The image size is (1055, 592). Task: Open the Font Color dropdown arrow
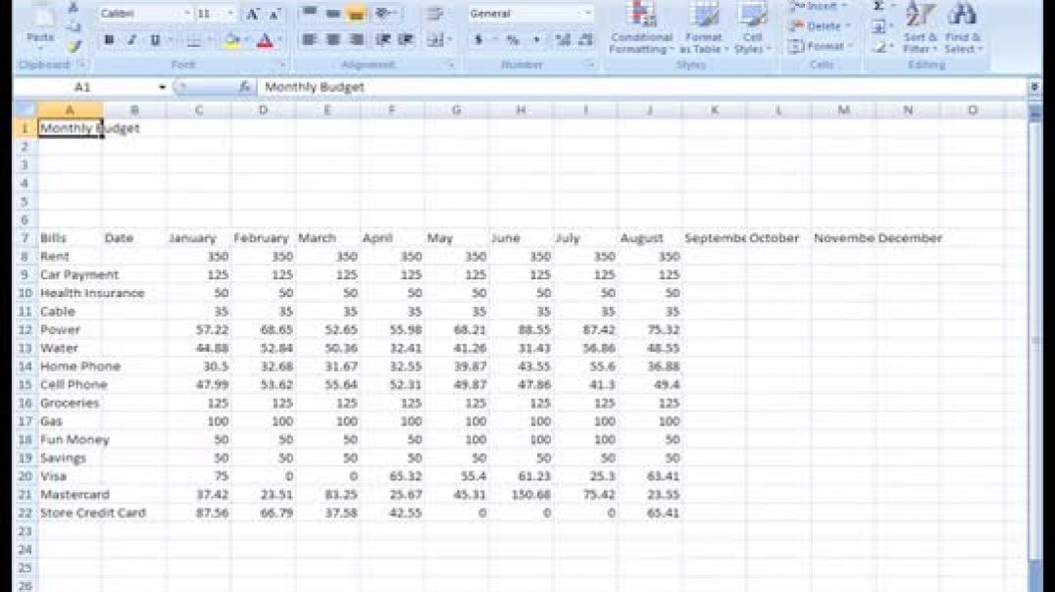(279, 40)
